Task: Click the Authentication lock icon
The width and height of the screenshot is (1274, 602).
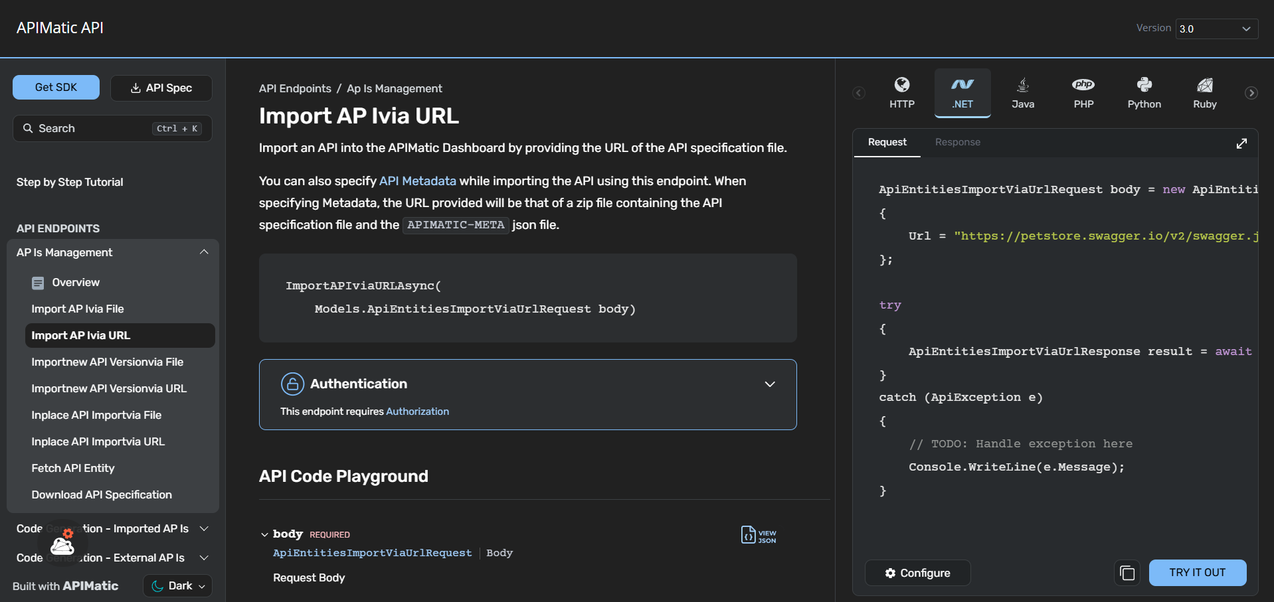Action: point(292,384)
